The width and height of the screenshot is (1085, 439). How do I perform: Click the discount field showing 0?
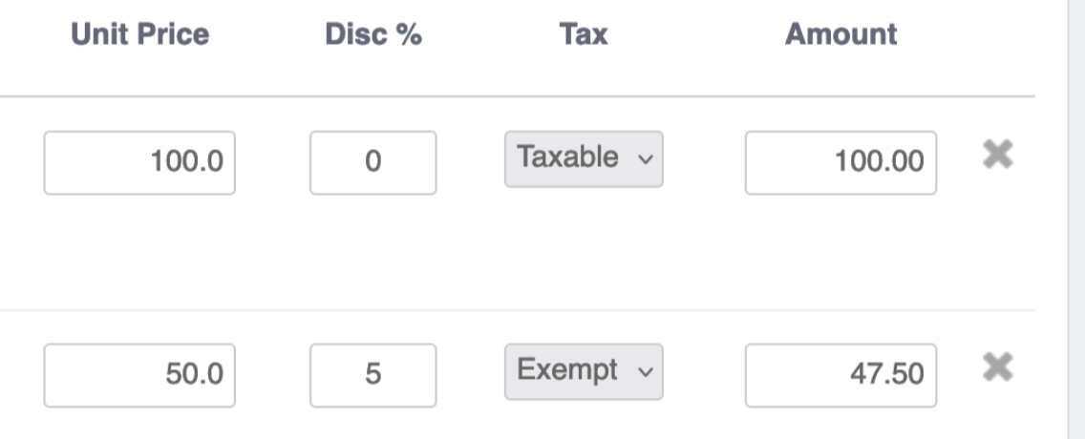point(372,163)
